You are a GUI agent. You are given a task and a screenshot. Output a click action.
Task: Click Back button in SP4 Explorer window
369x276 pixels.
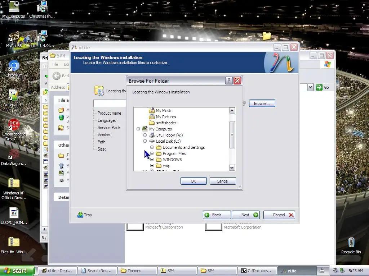click(x=60, y=76)
